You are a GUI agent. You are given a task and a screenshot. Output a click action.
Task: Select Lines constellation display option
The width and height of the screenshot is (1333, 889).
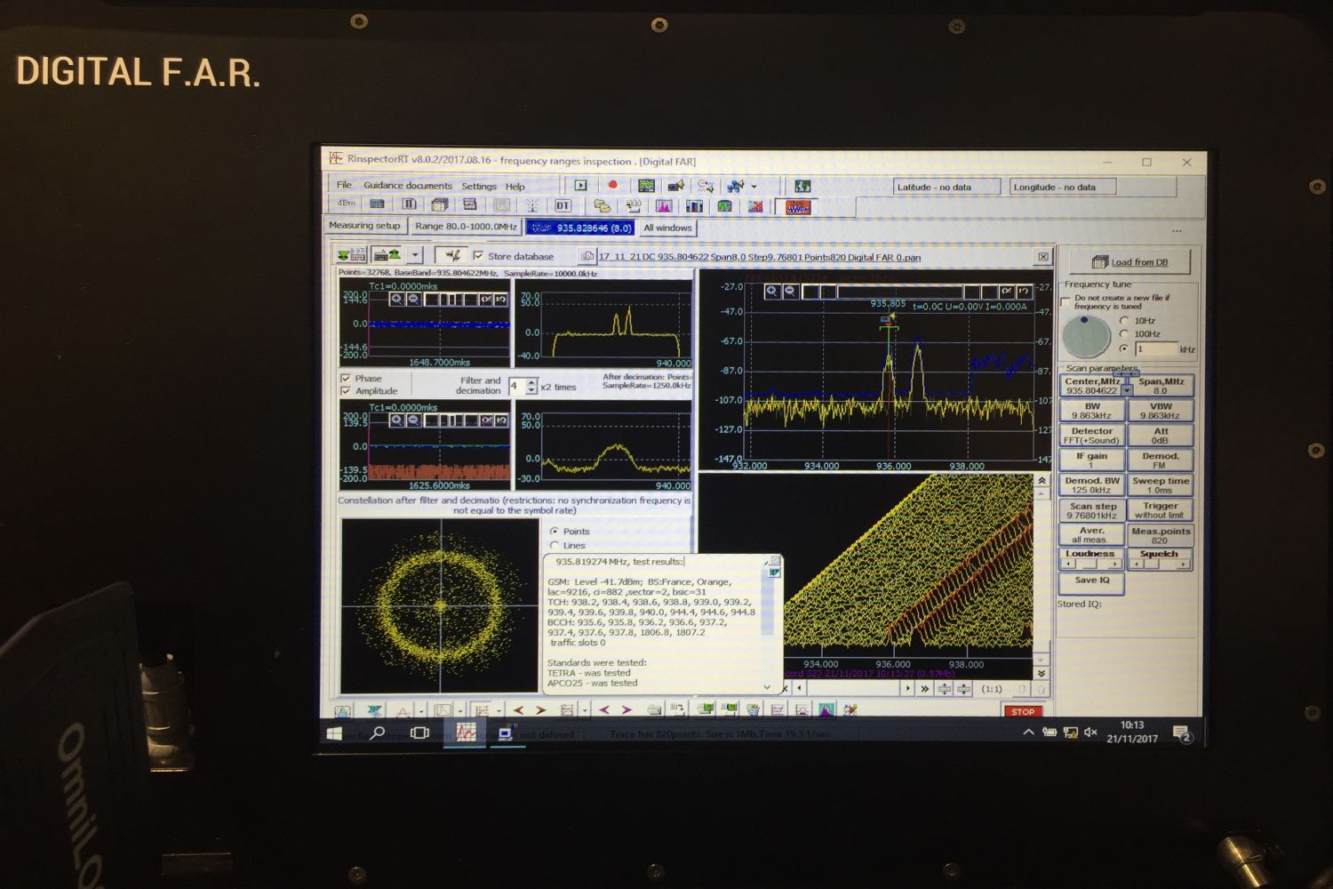coord(555,545)
